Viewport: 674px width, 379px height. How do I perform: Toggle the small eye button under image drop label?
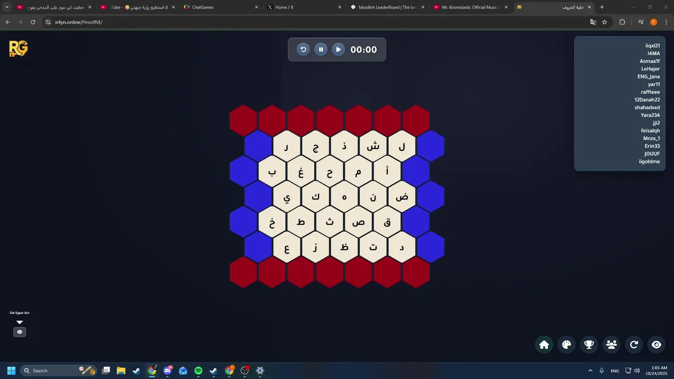19,332
